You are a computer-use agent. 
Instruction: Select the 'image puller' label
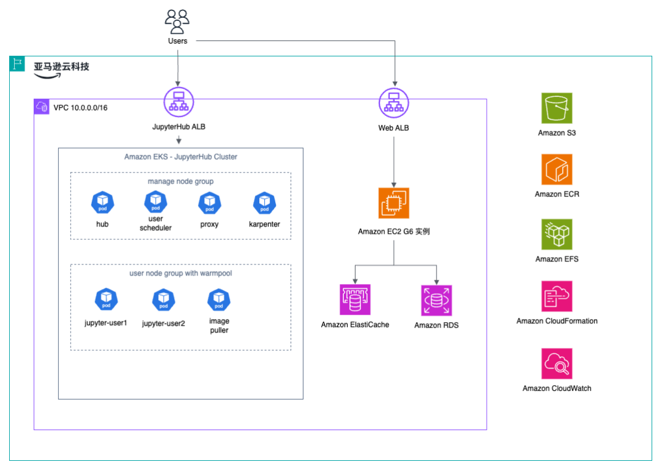219,325
